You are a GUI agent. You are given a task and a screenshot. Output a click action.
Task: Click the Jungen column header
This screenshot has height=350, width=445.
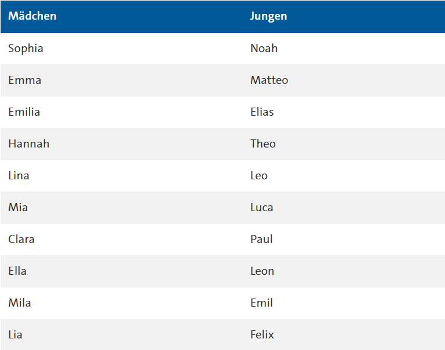click(x=268, y=16)
